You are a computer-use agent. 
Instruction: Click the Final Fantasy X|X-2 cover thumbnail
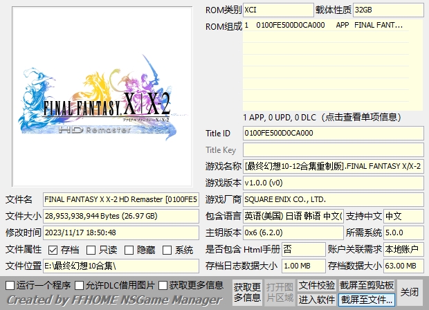click(102, 97)
